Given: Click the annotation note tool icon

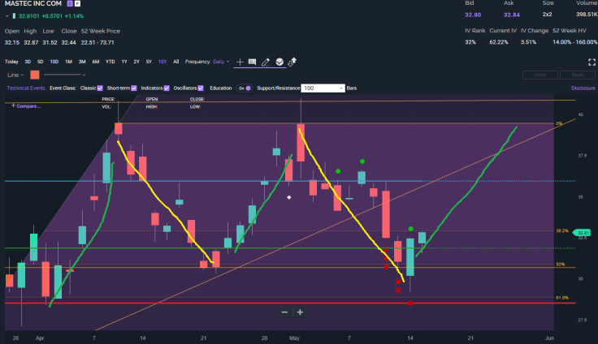Looking at the screenshot, I should (x=252, y=62).
